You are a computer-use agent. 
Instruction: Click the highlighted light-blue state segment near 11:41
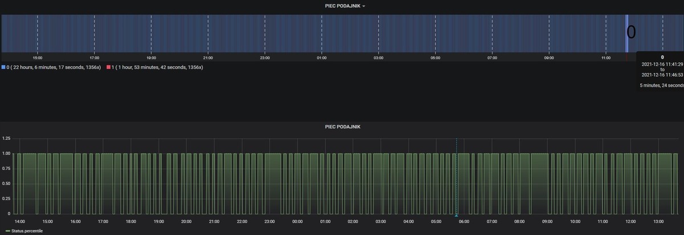coord(626,33)
